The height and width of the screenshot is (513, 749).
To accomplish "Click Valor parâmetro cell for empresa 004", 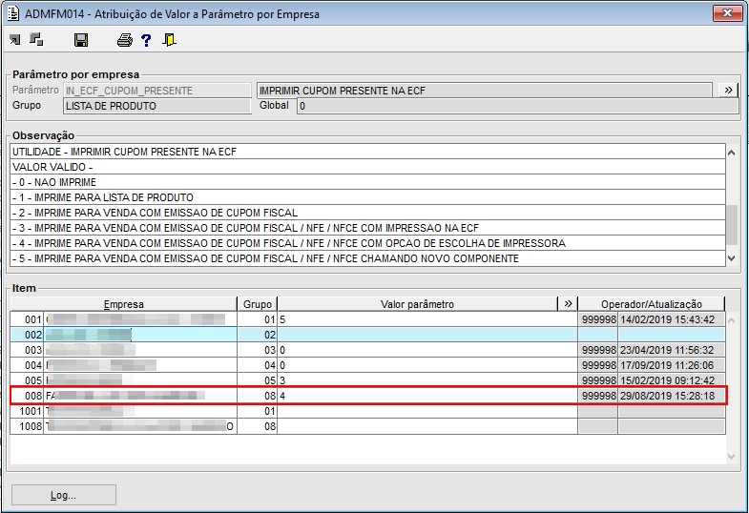I will (x=427, y=365).
